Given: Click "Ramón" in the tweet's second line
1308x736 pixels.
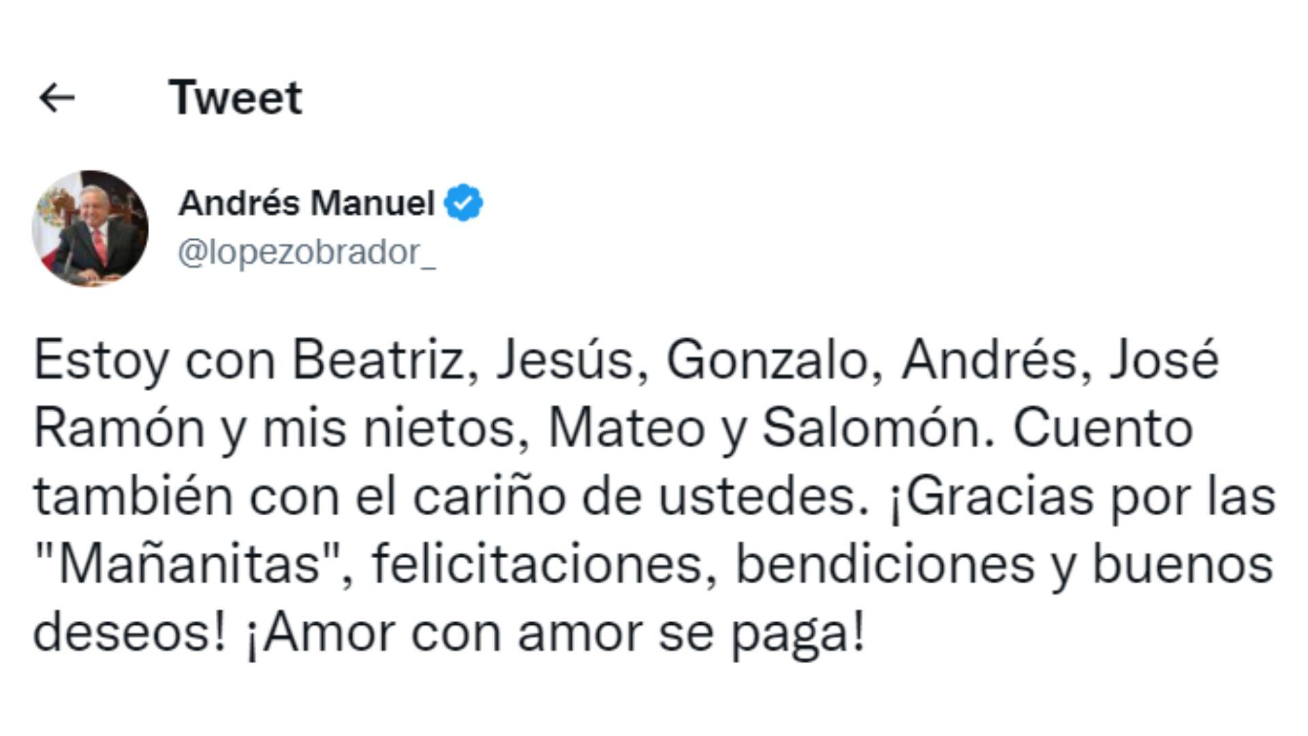Looking at the screenshot, I should click(x=119, y=428).
